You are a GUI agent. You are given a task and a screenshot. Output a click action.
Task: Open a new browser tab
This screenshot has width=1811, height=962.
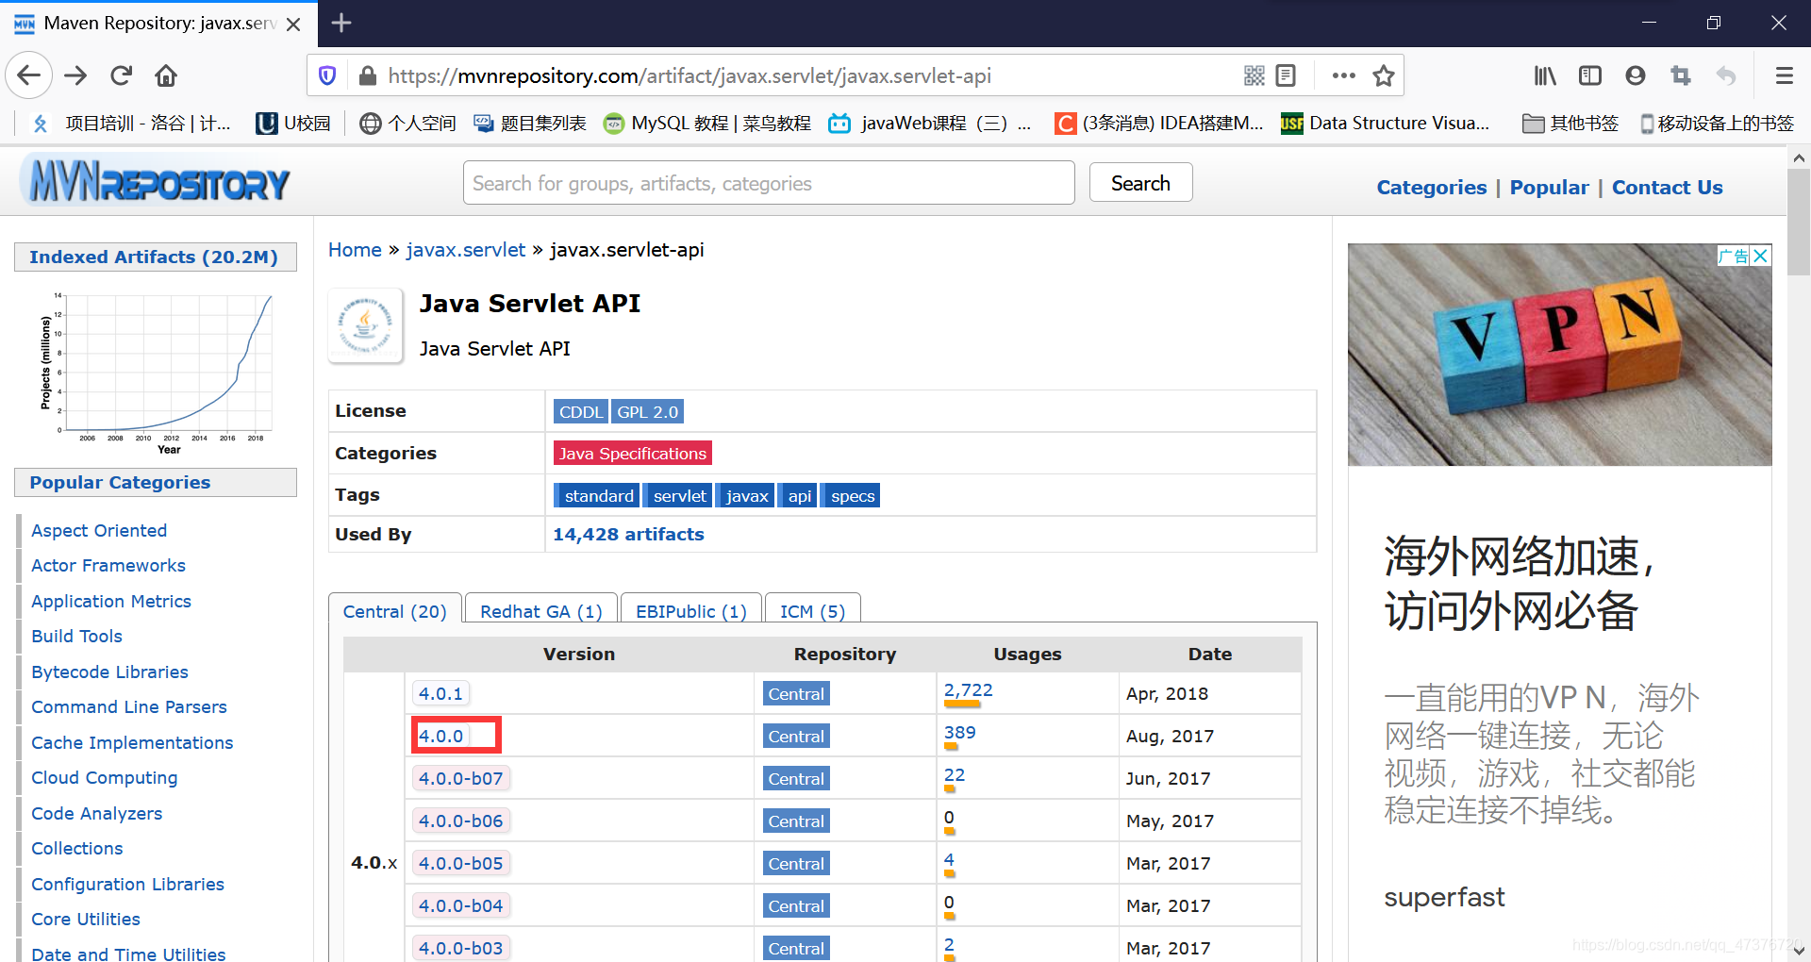pyautogui.click(x=341, y=23)
